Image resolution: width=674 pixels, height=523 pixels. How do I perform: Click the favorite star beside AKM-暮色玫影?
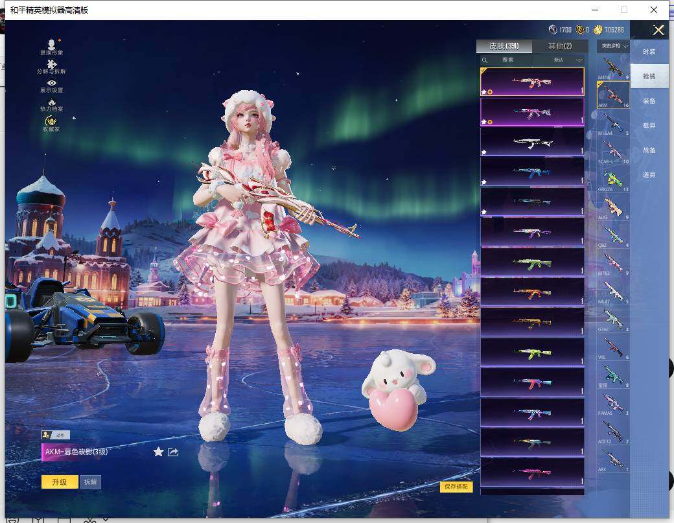pos(158,452)
